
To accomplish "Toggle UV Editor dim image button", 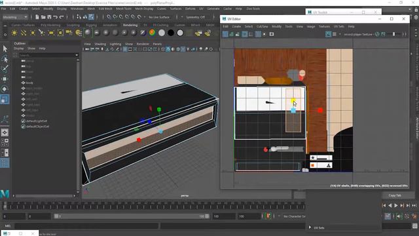I will pos(384,34).
